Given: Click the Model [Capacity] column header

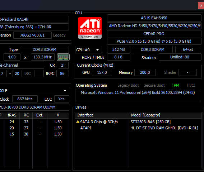Looking at the screenshot, I should 165,115.
